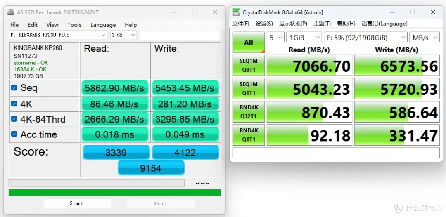Run the RND4K Q1T1 test

click(x=249, y=134)
